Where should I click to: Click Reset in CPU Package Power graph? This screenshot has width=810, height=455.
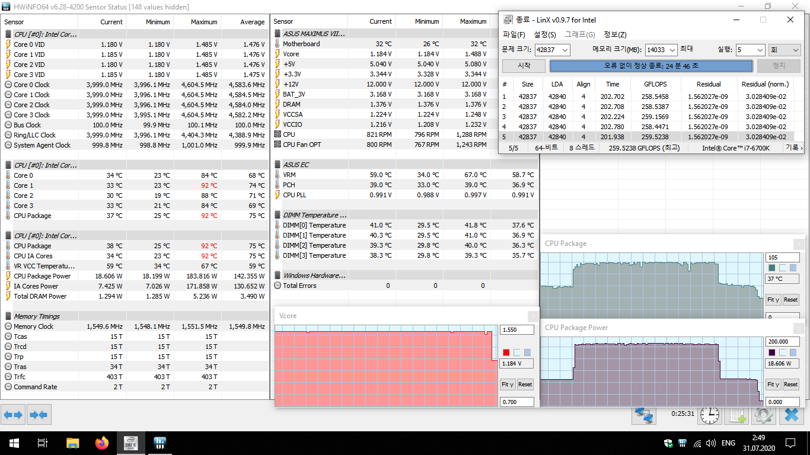point(791,384)
